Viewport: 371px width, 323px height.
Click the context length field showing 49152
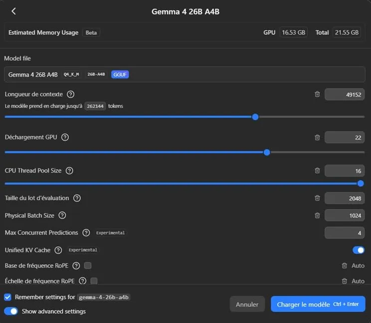pyautogui.click(x=345, y=95)
